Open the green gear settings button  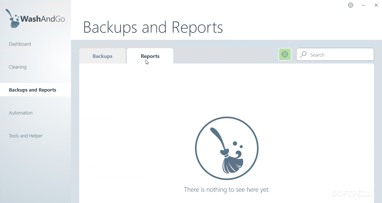pyautogui.click(x=285, y=54)
